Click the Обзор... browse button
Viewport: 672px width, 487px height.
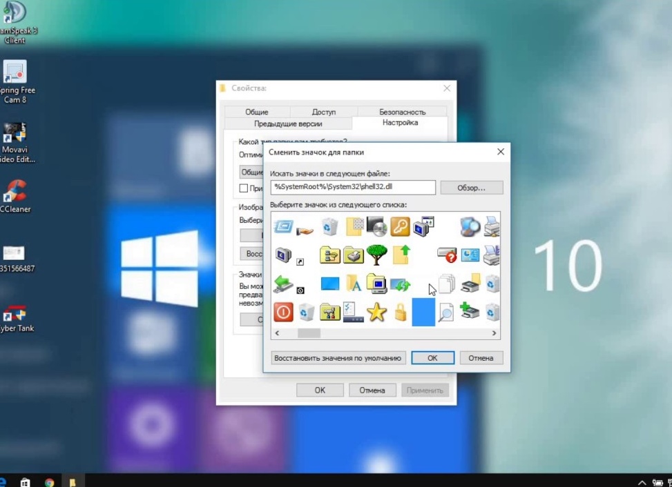click(472, 188)
